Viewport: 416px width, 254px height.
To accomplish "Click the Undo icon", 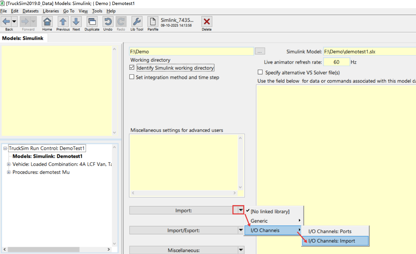I will tap(108, 21).
